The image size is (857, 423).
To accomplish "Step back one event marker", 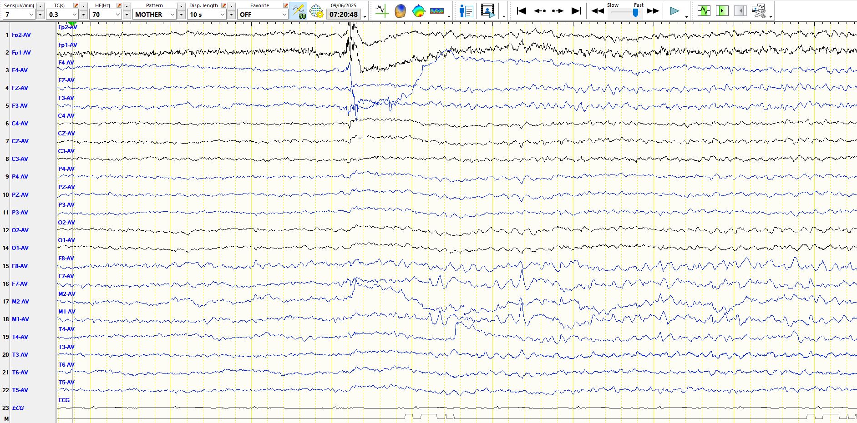I will pyautogui.click(x=540, y=11).
